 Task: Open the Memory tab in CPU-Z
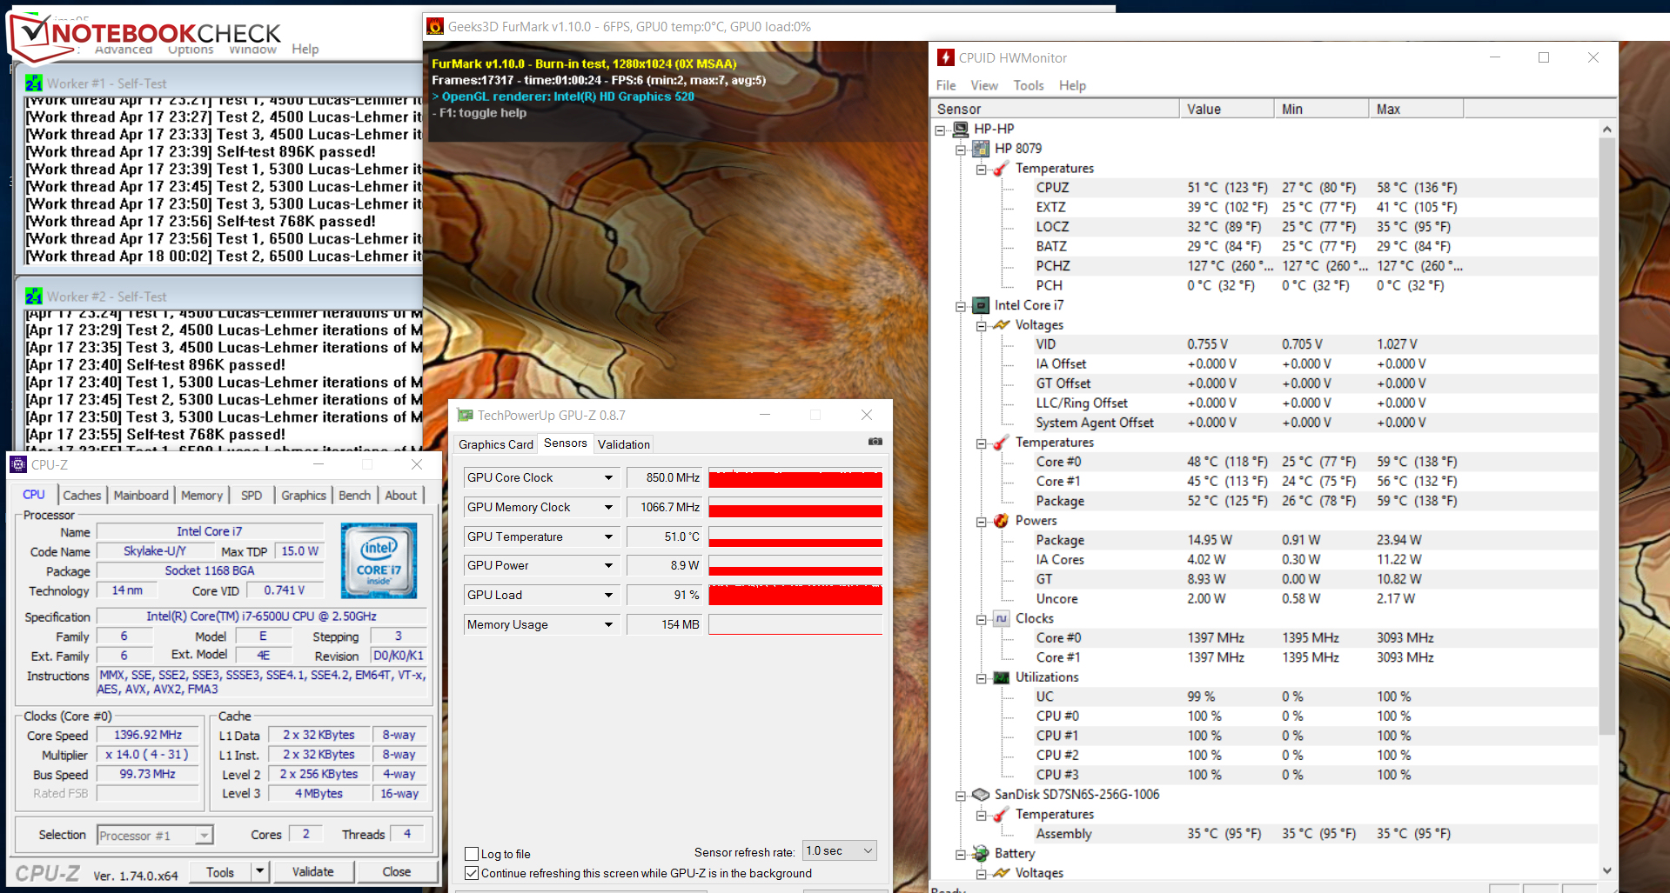(202, 495)
